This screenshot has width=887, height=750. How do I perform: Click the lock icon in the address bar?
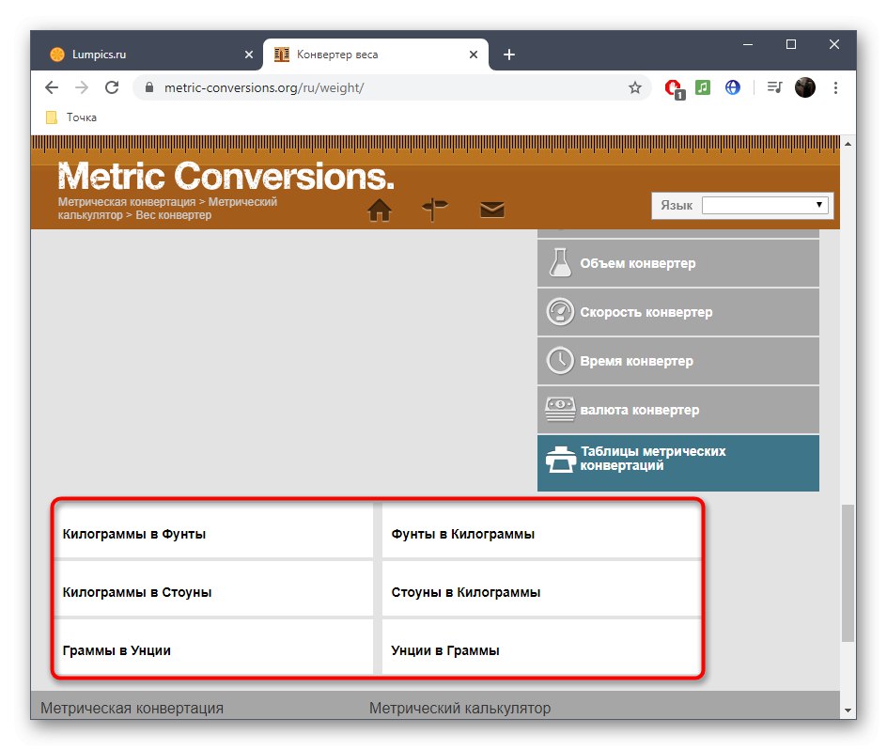[x=149, y=87]
